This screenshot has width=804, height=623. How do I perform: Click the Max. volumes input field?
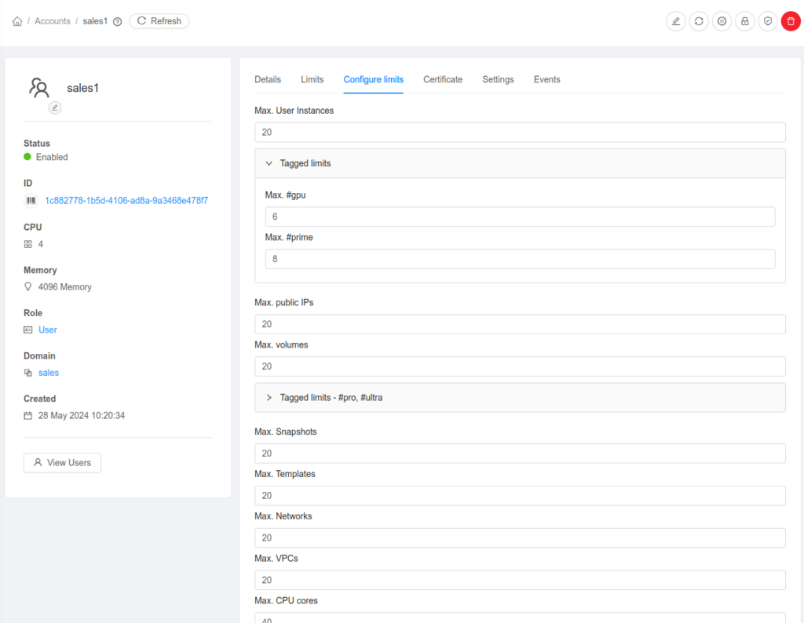[520, 366]
